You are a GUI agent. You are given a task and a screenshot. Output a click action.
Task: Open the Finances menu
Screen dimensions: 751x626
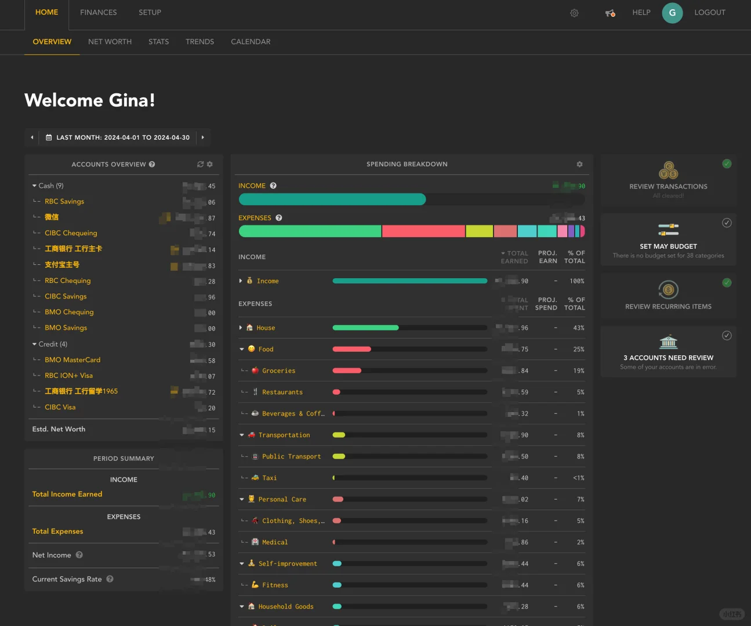[98, 12]
